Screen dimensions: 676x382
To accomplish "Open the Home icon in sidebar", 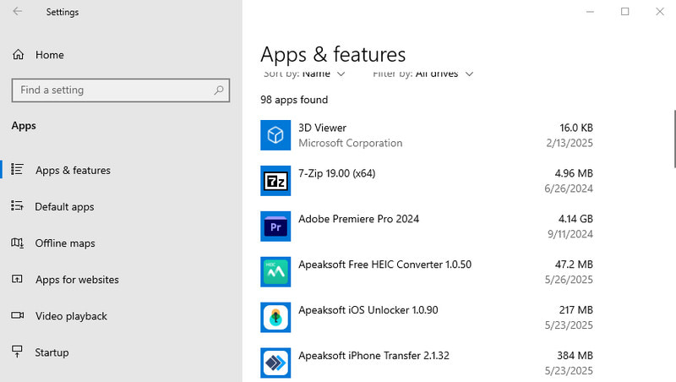I will 18,55.
